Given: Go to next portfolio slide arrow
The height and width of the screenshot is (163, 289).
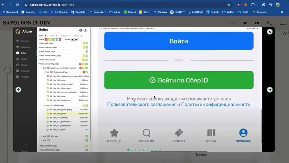Looking at the screenshot, I should 270,90.
